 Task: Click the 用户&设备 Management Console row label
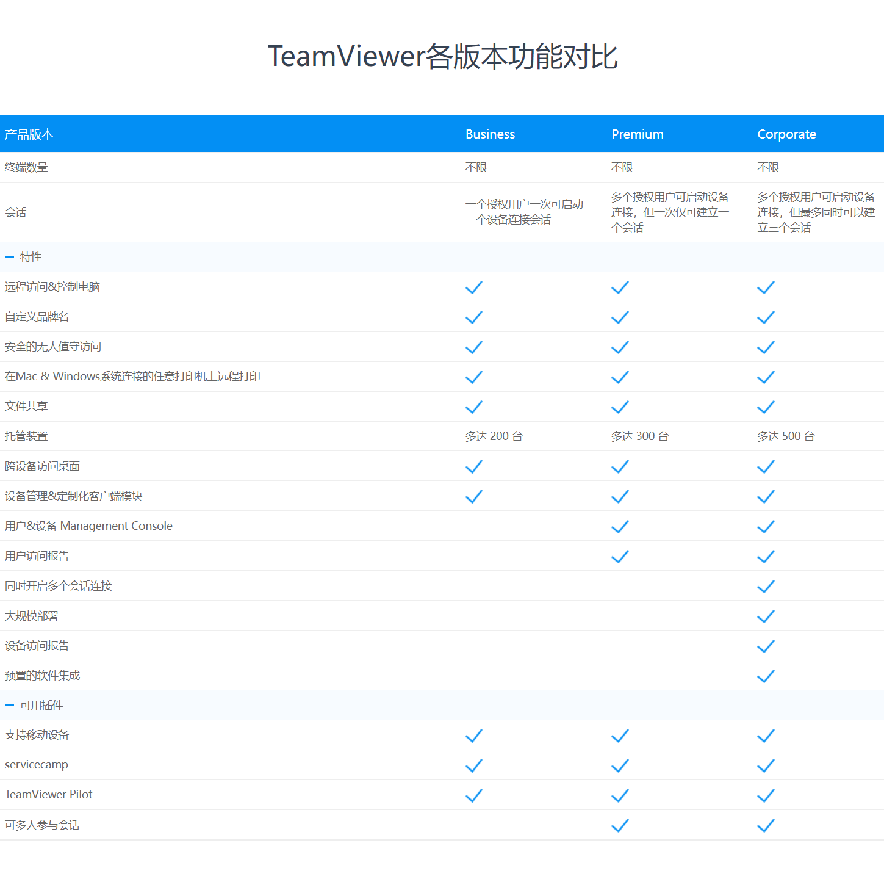[x=88, y=526]
